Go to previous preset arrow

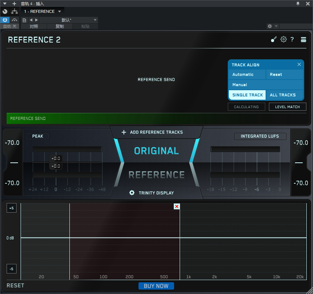click(x=31, y=20)
